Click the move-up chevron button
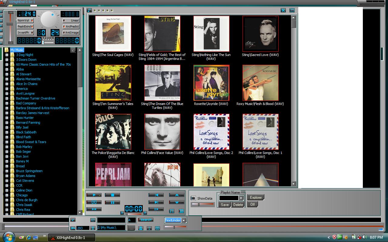Image resolution: width=388 pixels, height=242 pixels. pyautogui.click(x=177, y=195)
